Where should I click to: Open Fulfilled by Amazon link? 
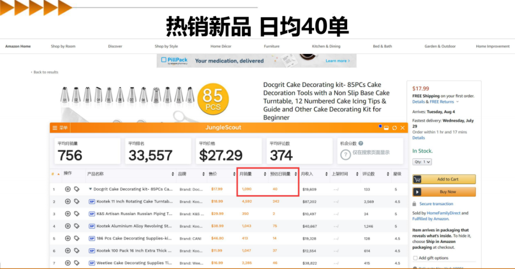(x=430, y=219)
